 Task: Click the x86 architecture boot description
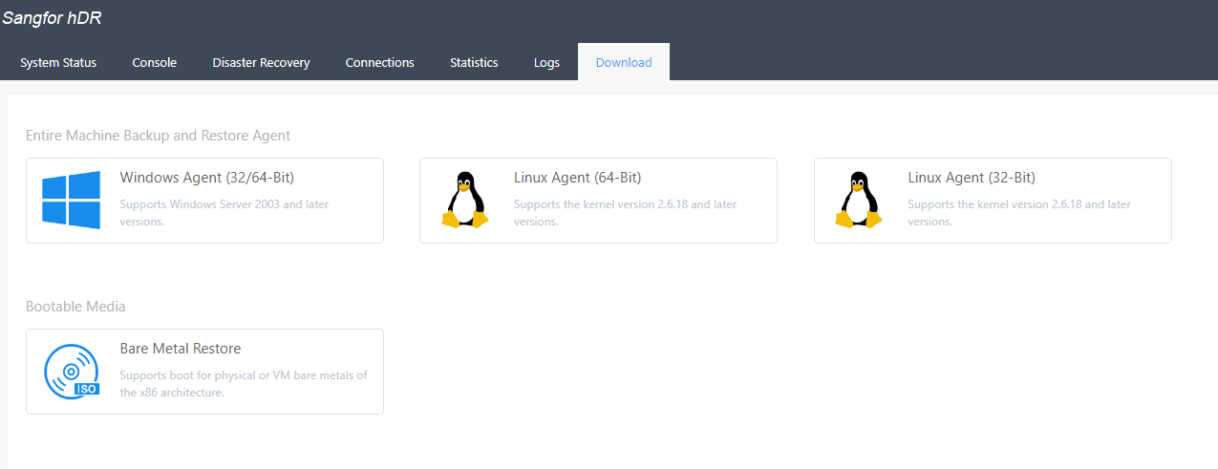pyautogui.click(x=243, y=383)
